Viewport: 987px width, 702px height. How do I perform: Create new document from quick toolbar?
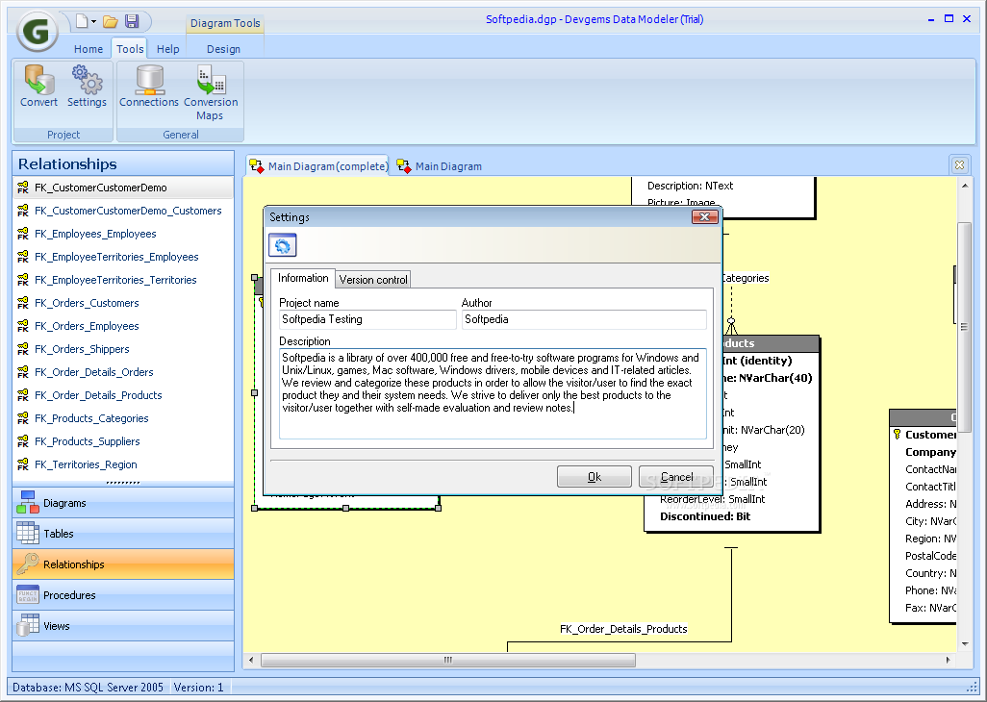click(x=81, y=21)
